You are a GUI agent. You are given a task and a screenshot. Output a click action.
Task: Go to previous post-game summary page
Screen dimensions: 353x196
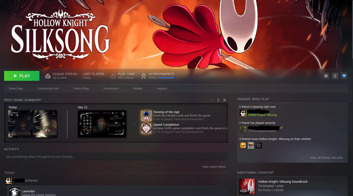point(212,100)
